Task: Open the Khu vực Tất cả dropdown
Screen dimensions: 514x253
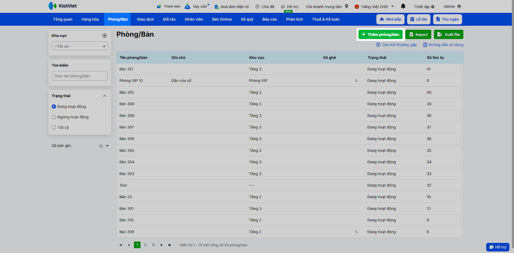Action: (80, 46)
